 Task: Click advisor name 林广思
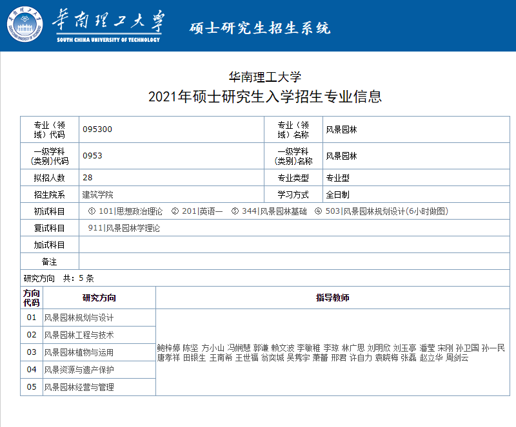pyautogui.click(x=353, y=348)
